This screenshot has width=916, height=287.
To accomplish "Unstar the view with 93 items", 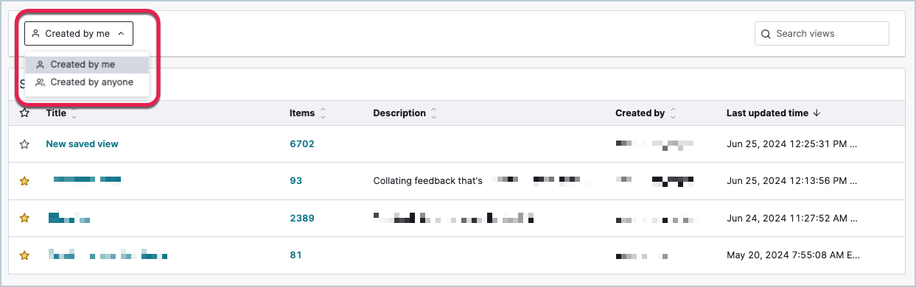I will pyautogui.click(x=24, y=181).
